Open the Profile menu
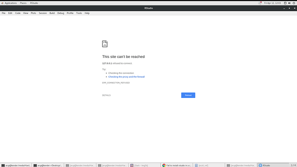The height and width of the screenshot is (167, 297). 70,13
